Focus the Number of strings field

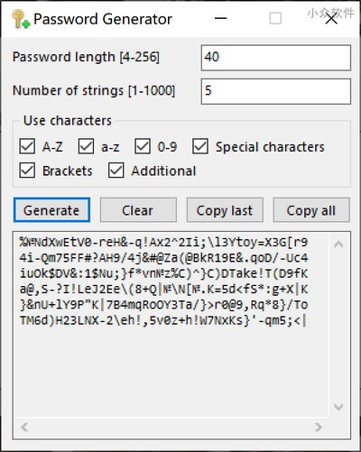click(x=276, y=91)
